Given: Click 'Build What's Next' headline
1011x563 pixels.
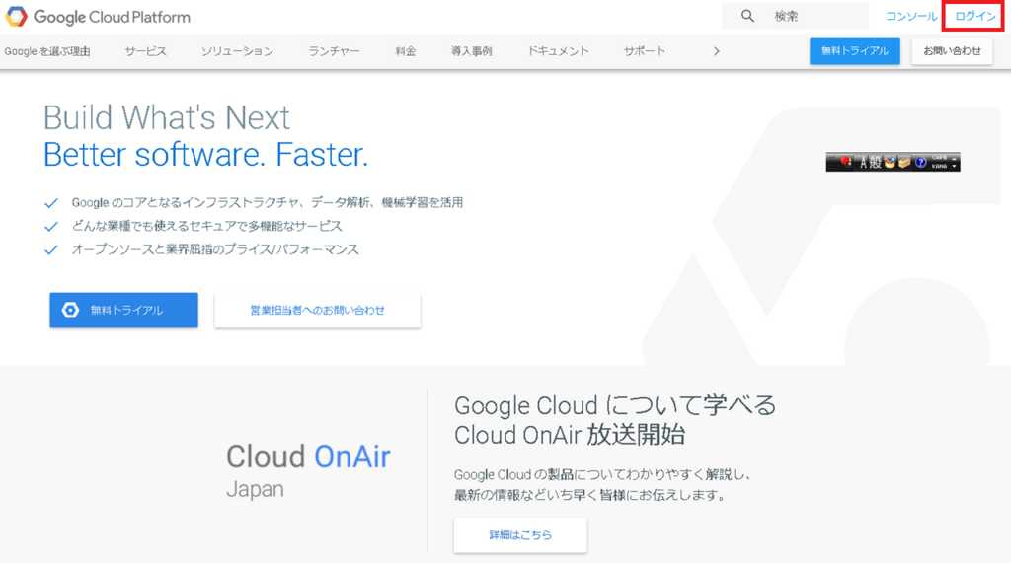Looking at the screenshot, I should 166,118.
